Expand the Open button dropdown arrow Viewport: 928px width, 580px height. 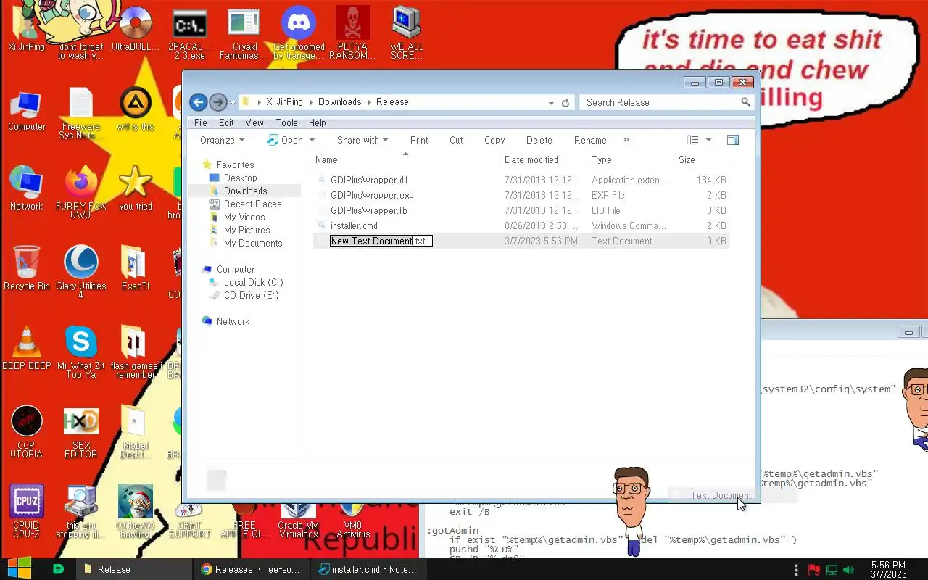[x=312, y=140]
